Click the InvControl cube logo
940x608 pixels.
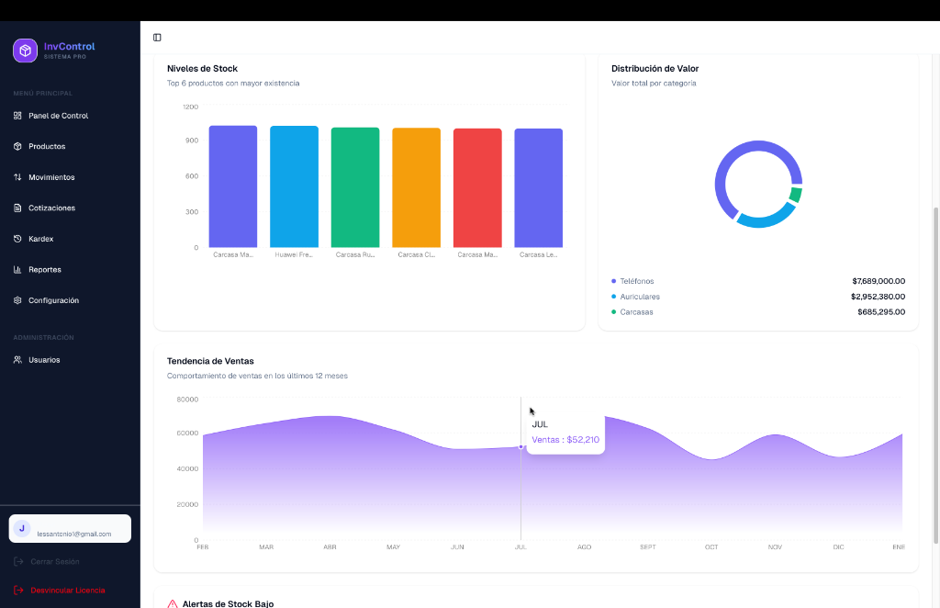[26, 51]
